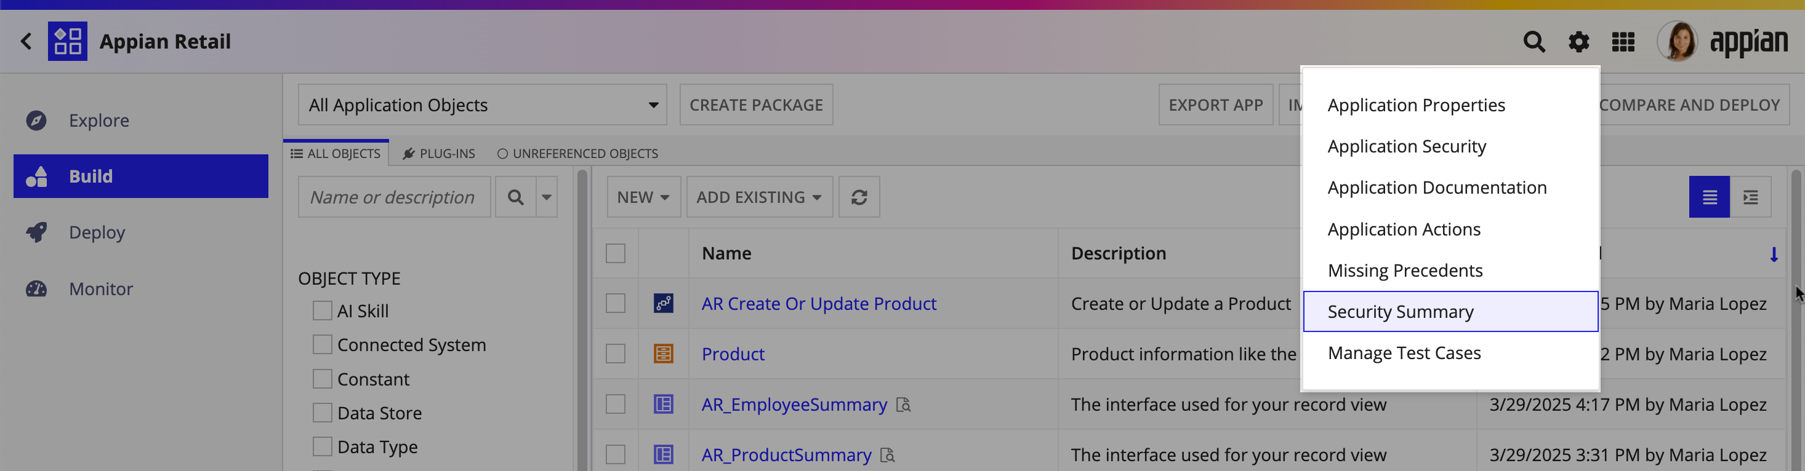
Task: Switch to the UNREFERENCED OBJECTS tab
Action: pos(577,153)
